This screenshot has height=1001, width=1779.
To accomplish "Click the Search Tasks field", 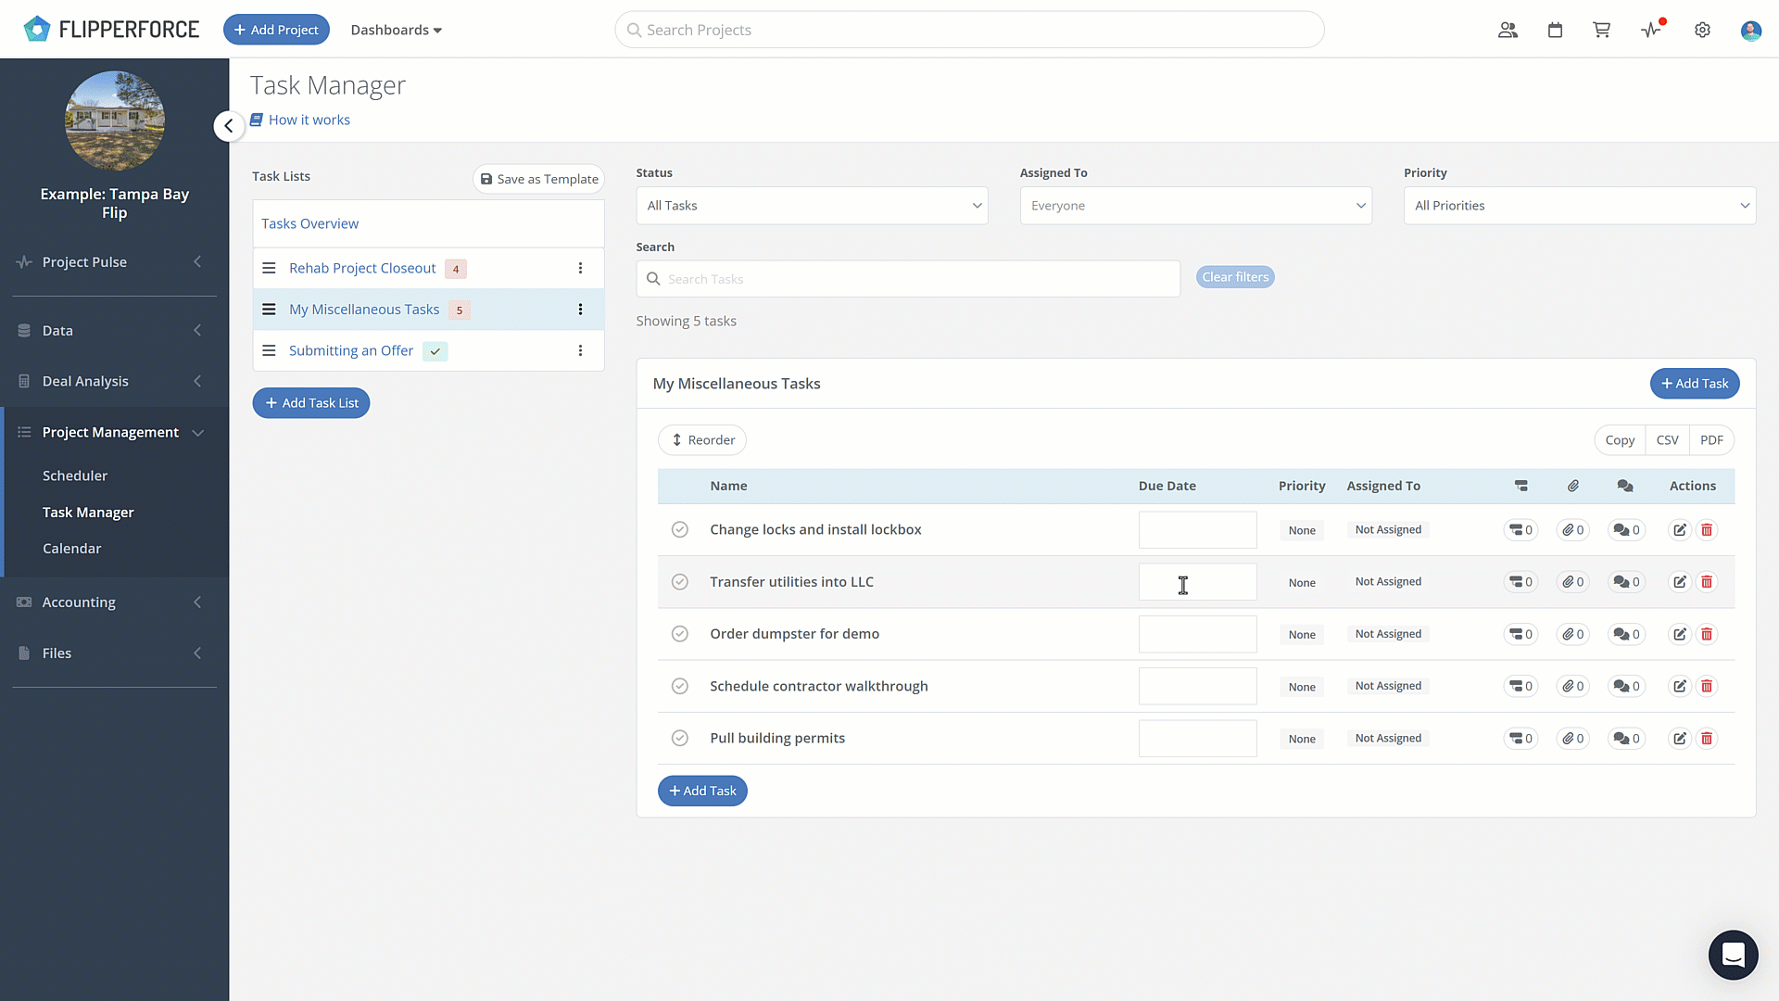I will (908, 279).
